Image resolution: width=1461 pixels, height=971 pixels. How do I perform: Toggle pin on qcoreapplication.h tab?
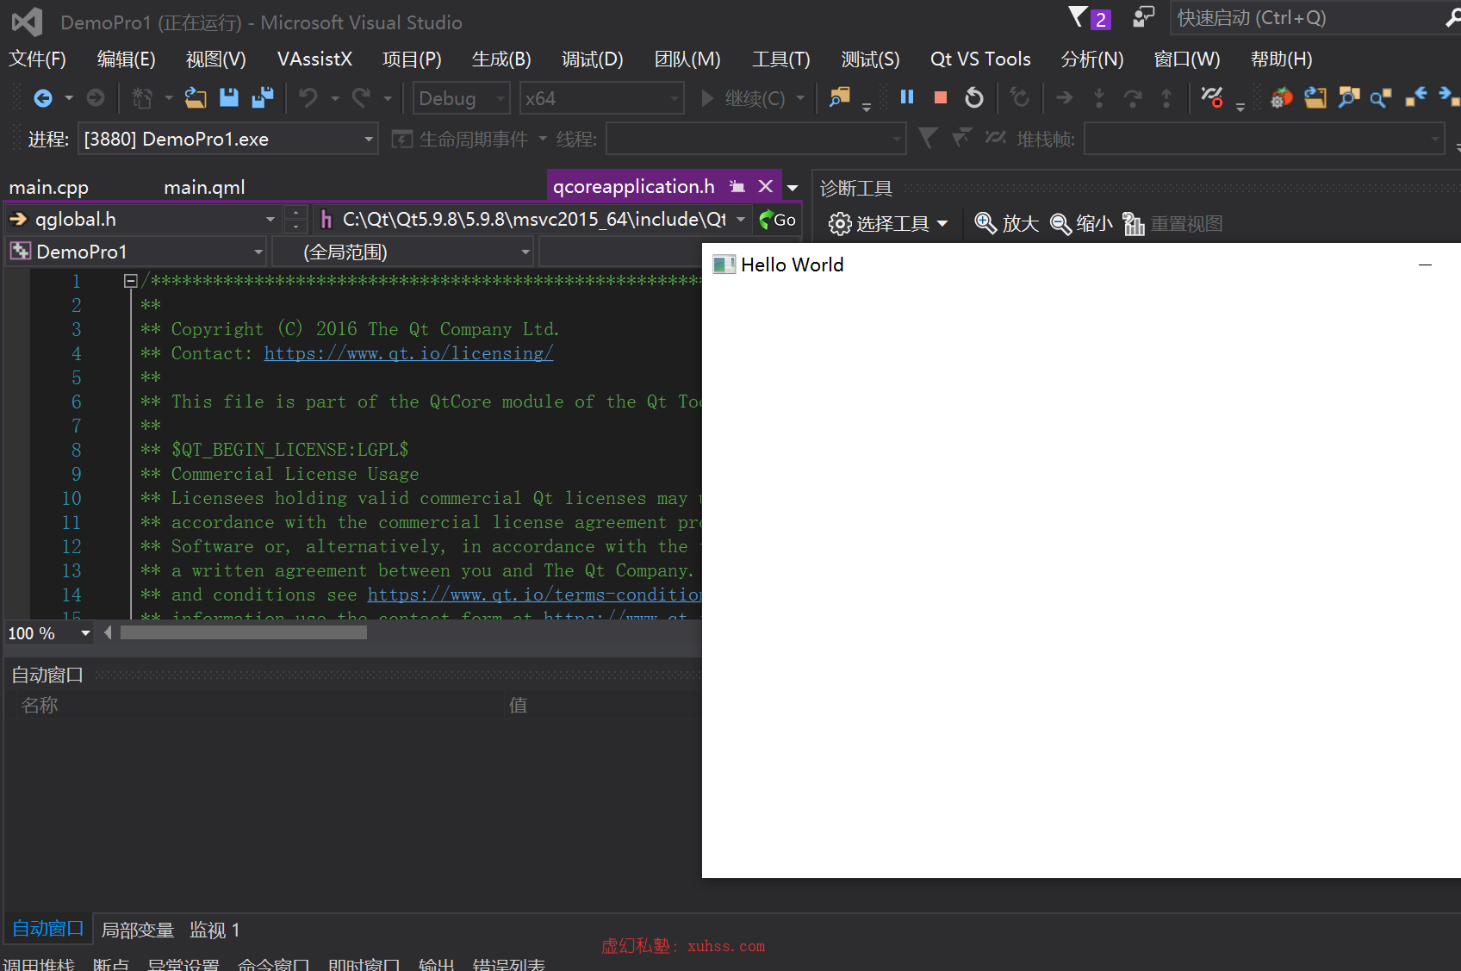point(737,186)
